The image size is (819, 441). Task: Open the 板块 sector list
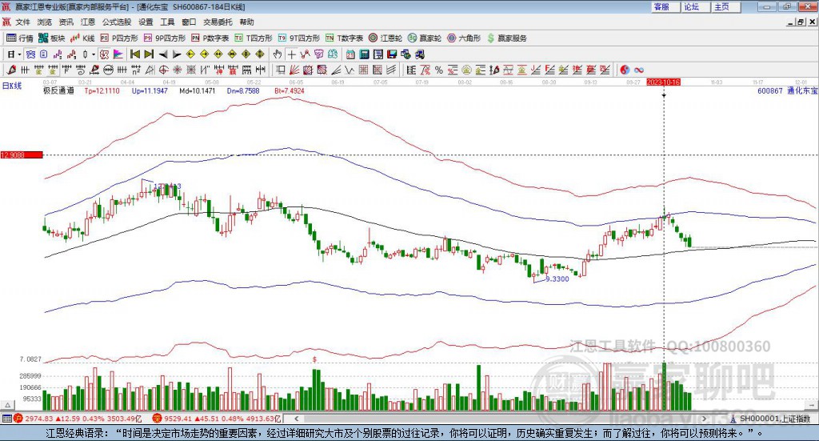[52, 38]
